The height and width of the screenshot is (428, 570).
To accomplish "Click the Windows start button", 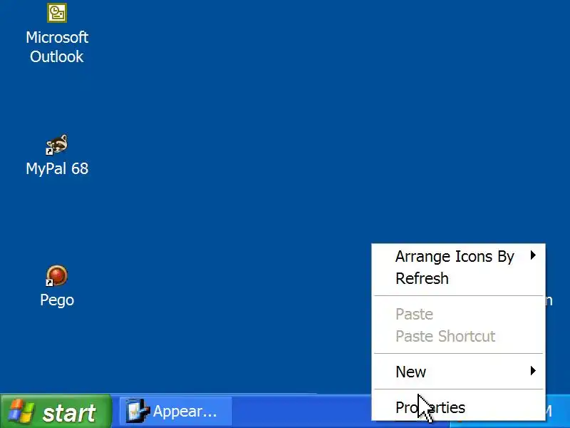I will 56,412.
